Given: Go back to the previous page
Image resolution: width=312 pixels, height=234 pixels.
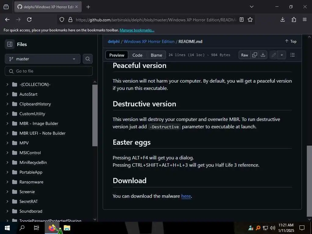Looking at the screenshot, I should [7, 19].
